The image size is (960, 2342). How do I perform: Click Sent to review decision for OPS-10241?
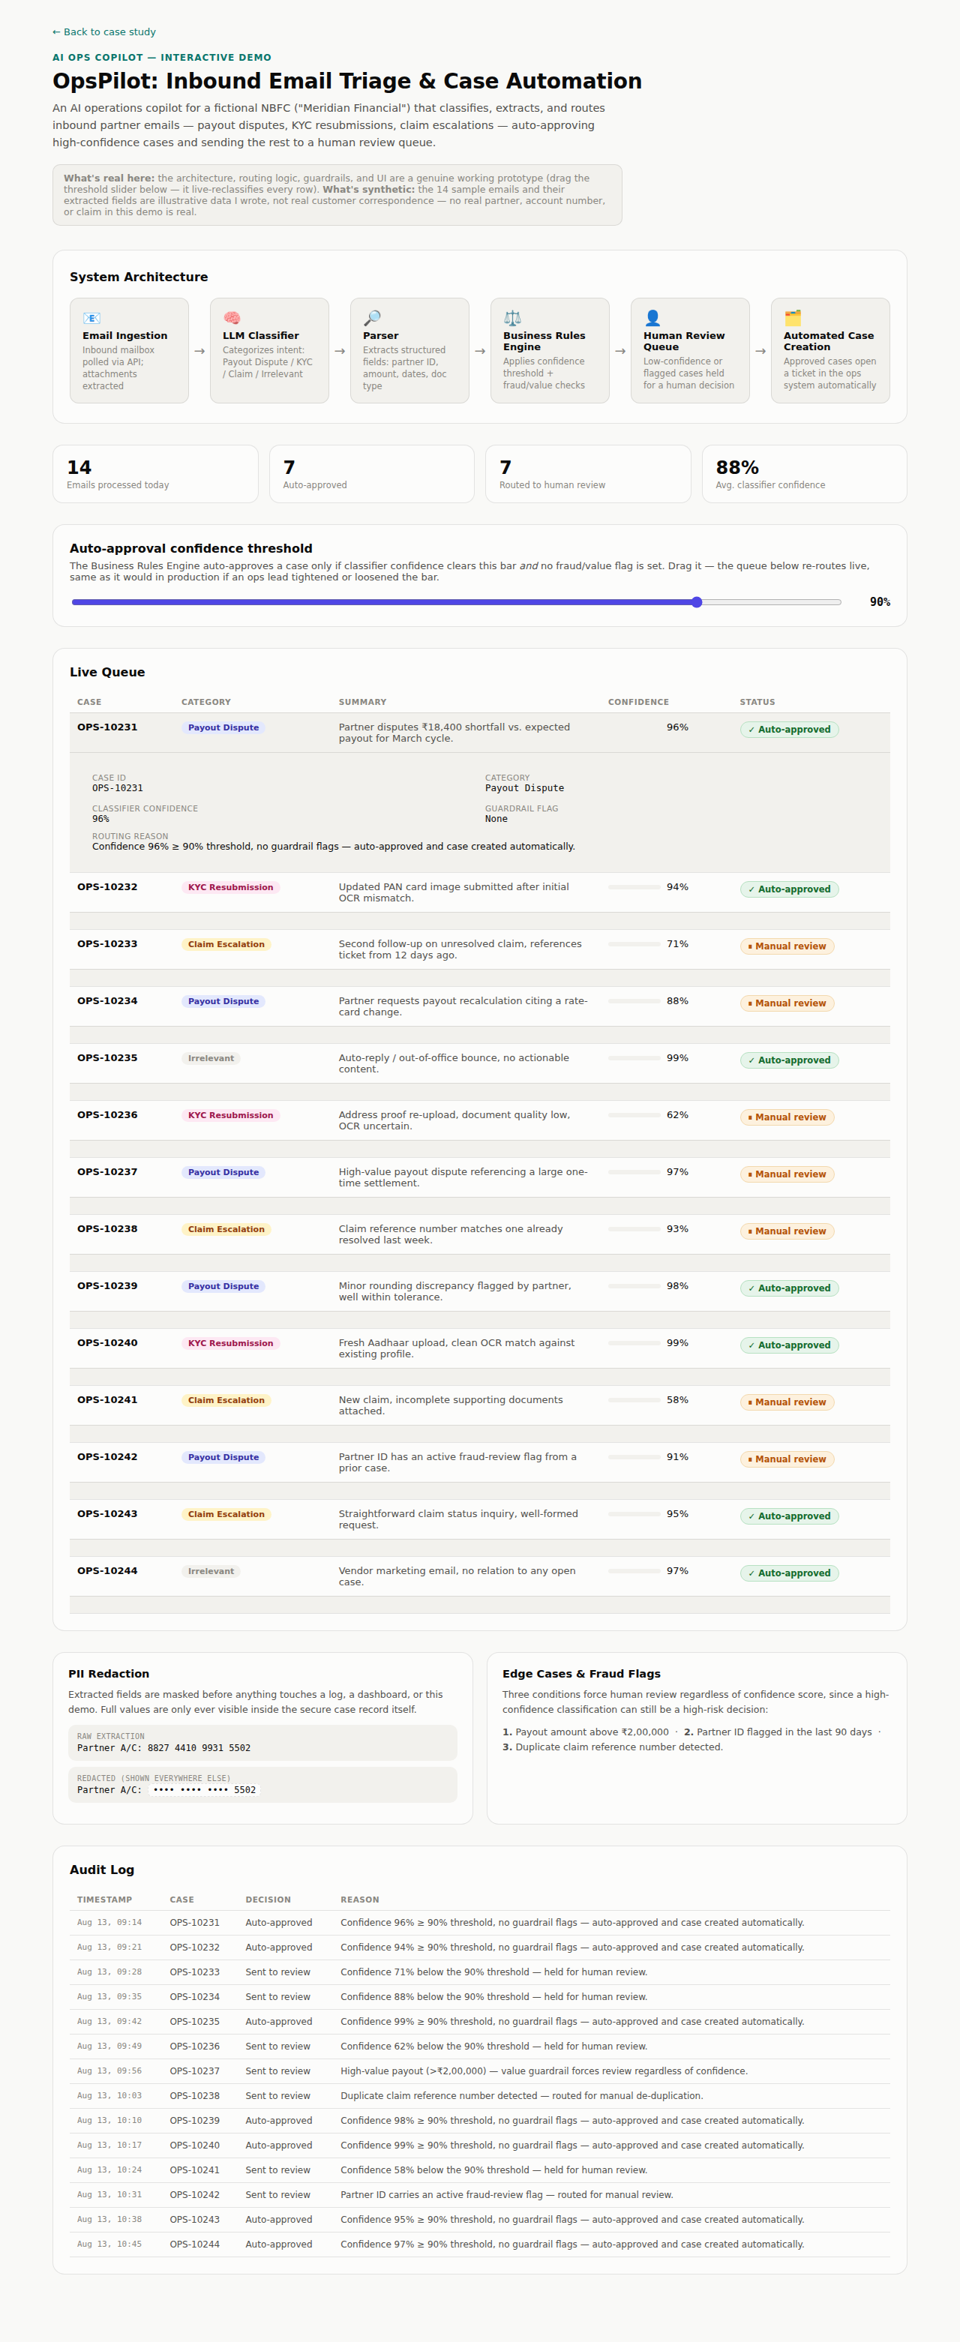(x=277, y=2170)
